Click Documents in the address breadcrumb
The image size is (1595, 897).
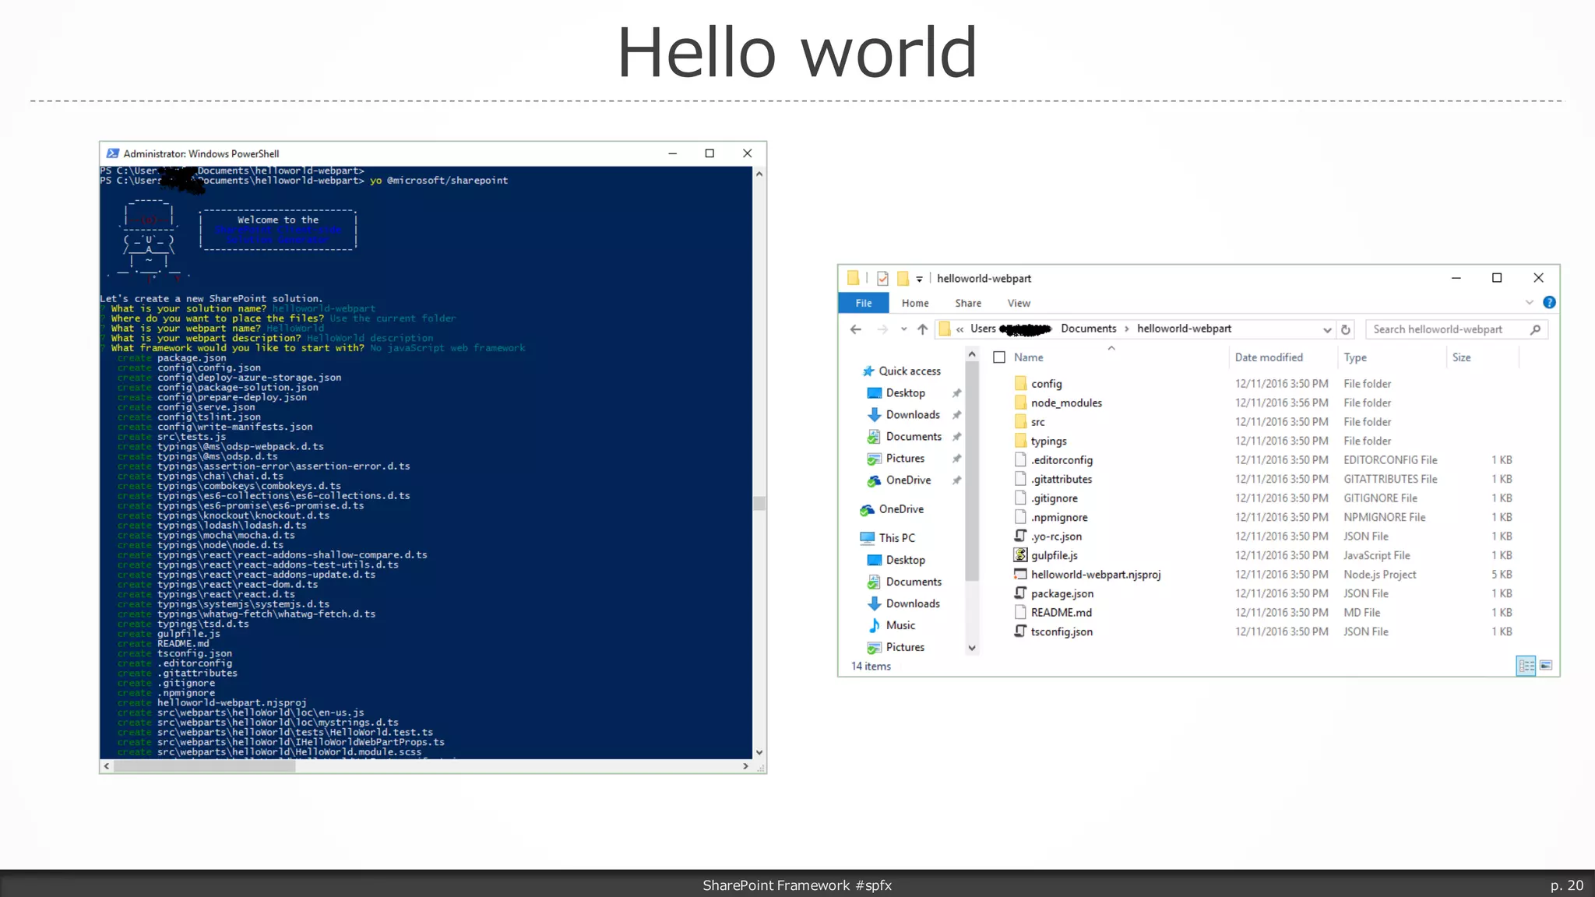1088,329
